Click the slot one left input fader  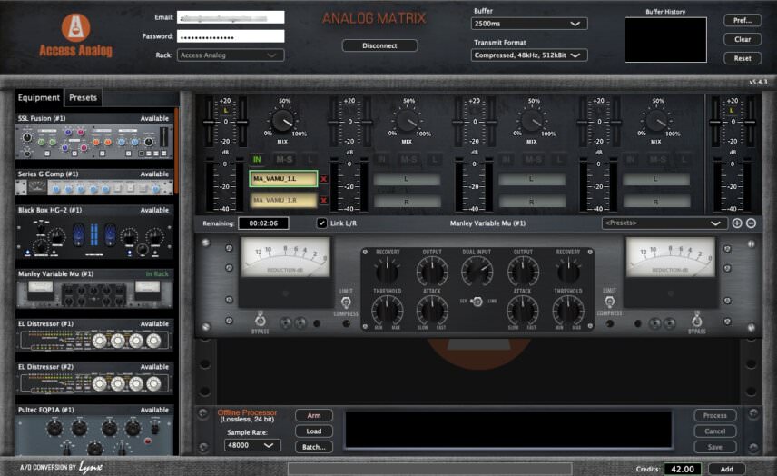click(x=209, y=122)
